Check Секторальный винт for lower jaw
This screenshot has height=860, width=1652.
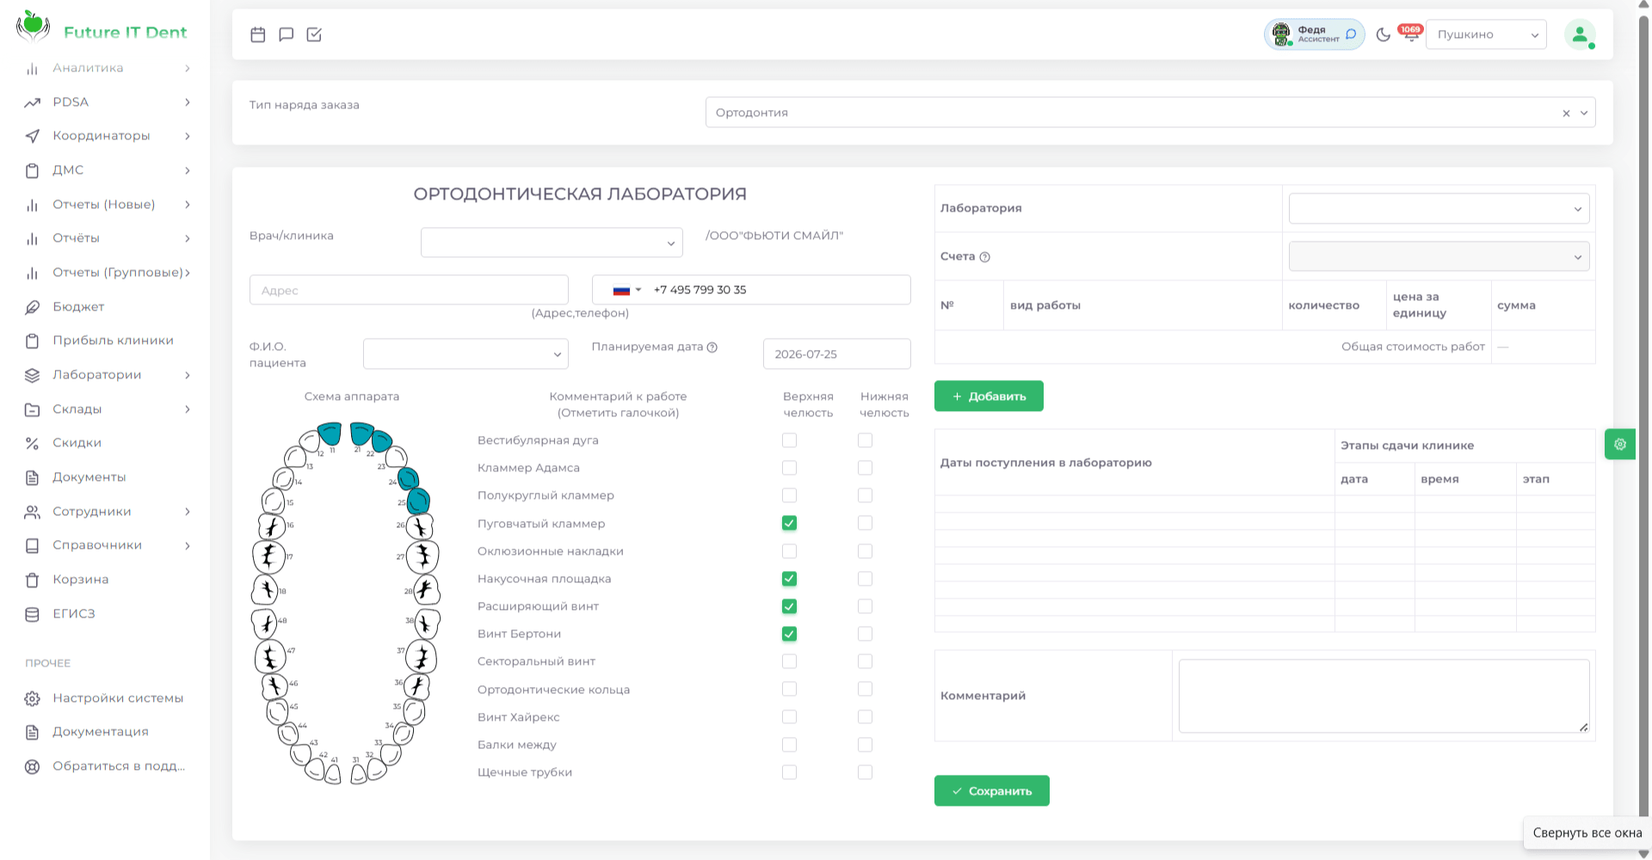[865, 661]
